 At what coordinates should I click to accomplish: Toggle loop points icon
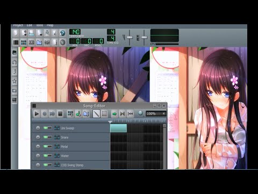click(123, 114)
